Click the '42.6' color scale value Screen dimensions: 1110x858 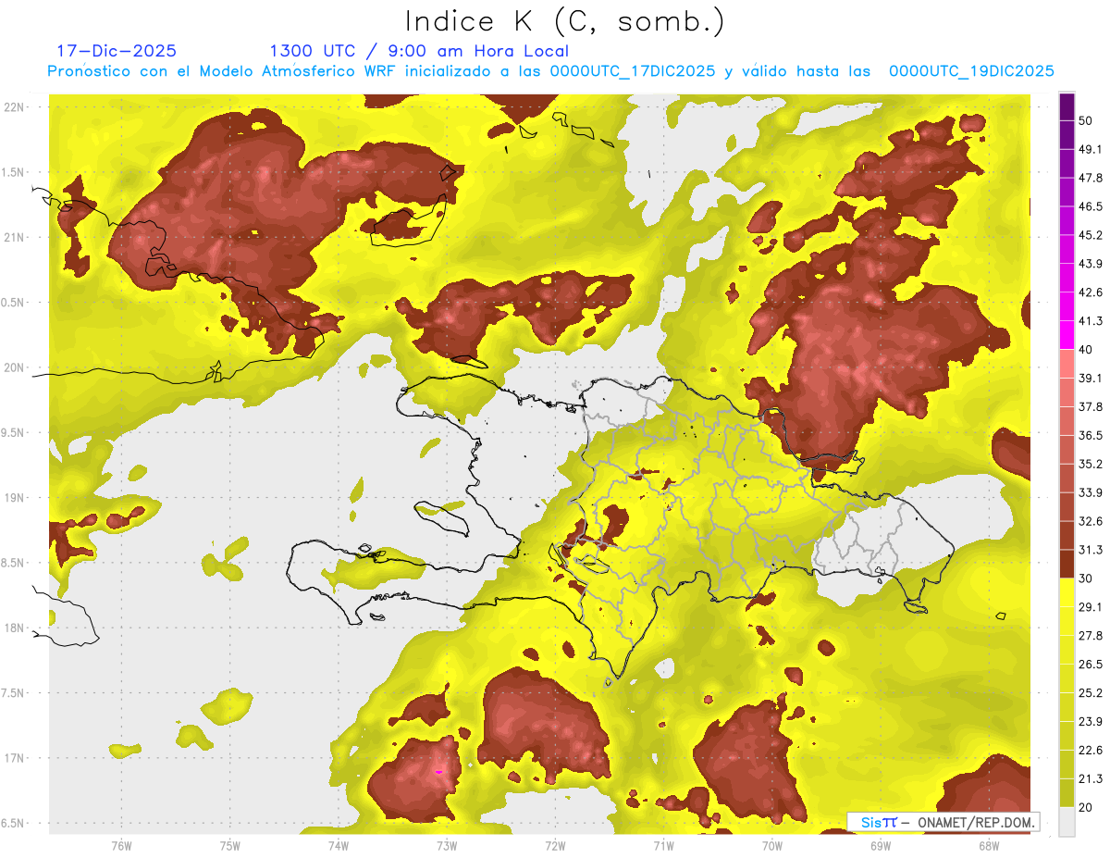click(x=1090, y=292)
